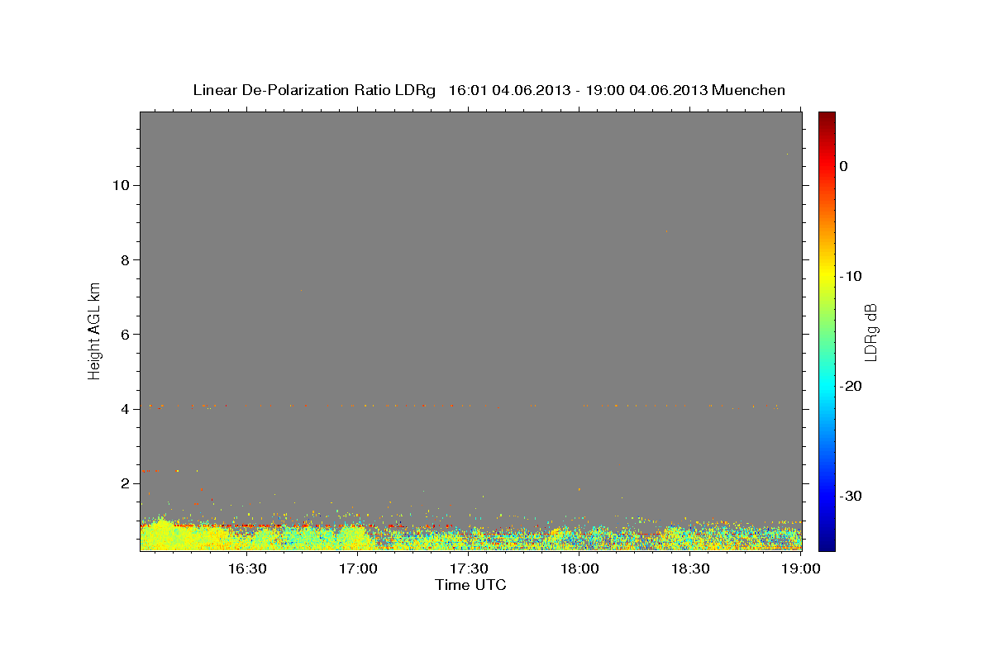
Task: Click the 'LDRg dB' colorbar label
Action: (870, 332)
